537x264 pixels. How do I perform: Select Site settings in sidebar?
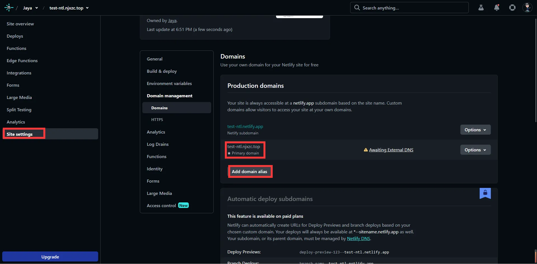click(x=50, y=134)
